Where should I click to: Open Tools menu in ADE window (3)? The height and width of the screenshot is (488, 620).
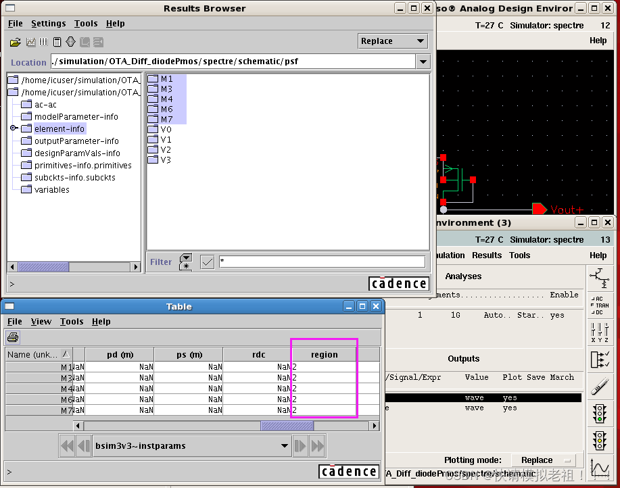click(x=519, y=255)
